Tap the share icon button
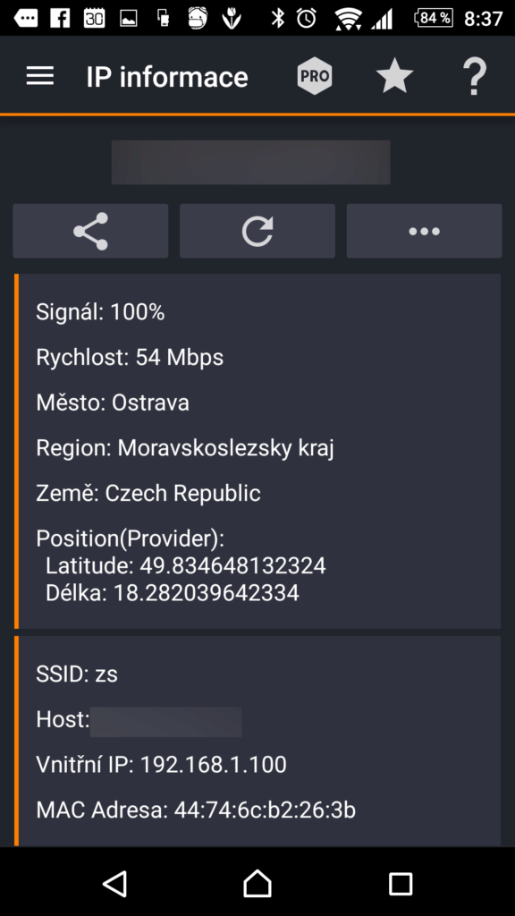 pyautogui.click(x=90, y=231)
